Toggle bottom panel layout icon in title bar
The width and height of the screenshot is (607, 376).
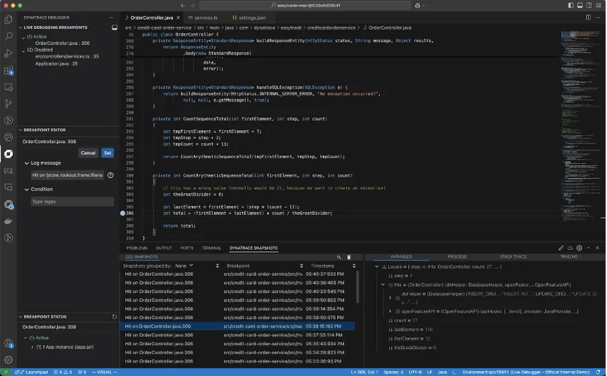(580, 5)
